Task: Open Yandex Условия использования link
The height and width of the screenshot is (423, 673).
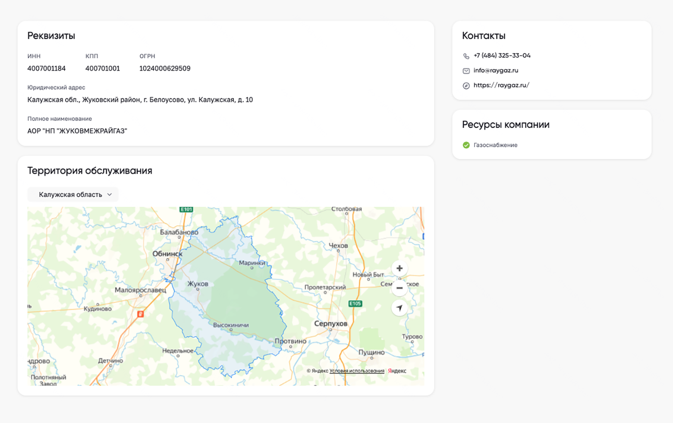Action: click(357, 371)
